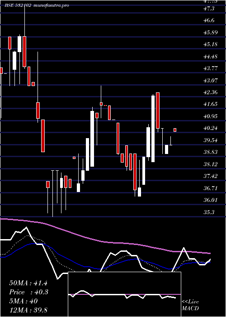Select the 40.24 price axis label

[211, 128]
